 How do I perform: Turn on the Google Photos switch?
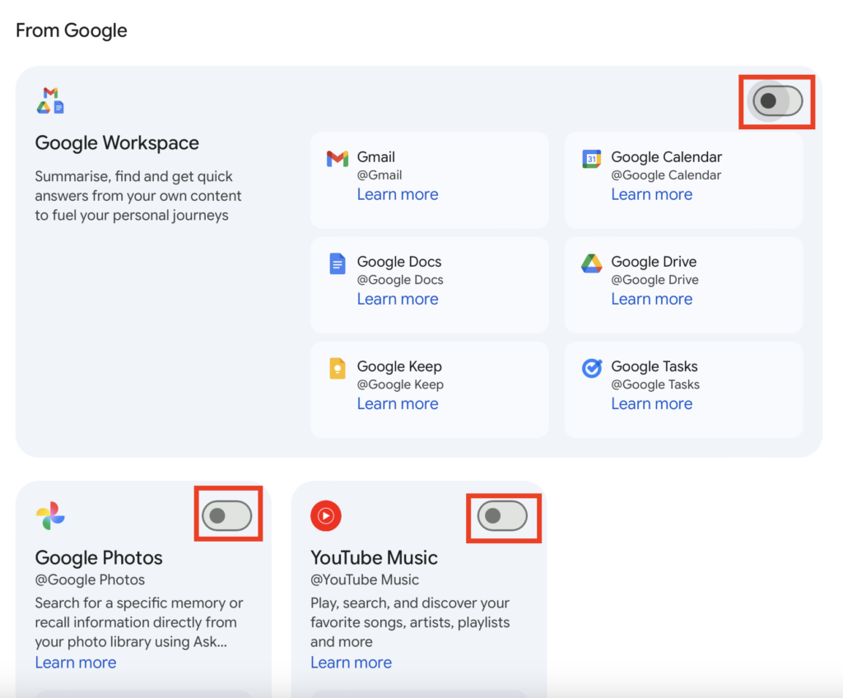[x=227, y=516]
